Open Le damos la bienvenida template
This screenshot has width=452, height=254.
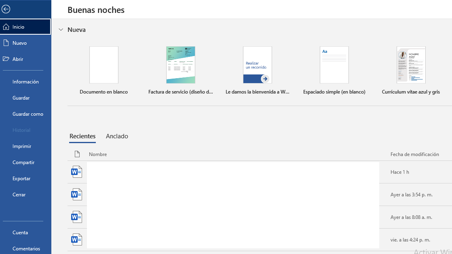coord(258,65)
